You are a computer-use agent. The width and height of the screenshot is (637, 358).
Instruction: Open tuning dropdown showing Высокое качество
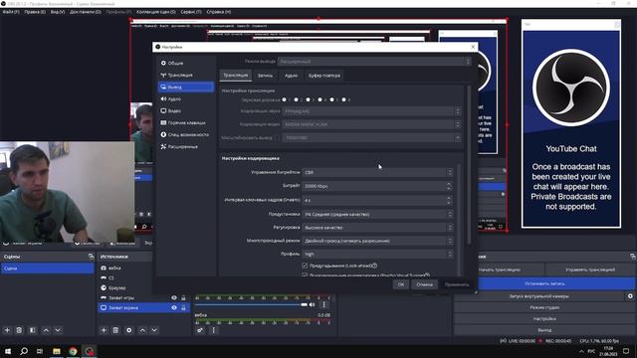377,228
